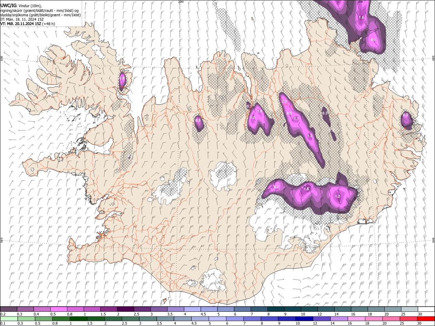Select the top-row swatch starting at 0.4
Screen dimensions: 435x326
tap(42, 309)
